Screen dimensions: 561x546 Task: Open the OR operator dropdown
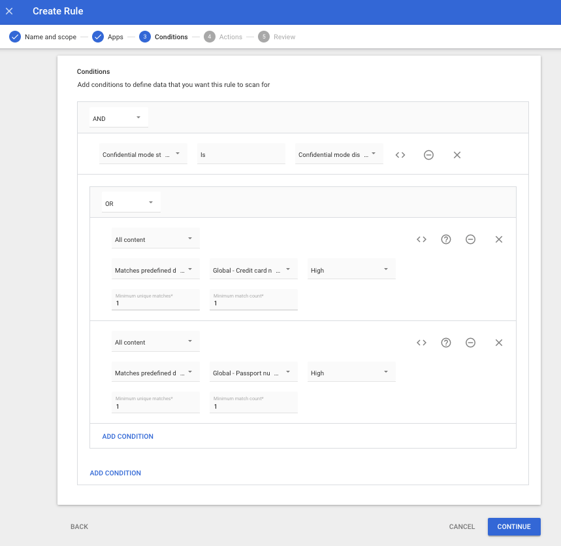tap(131, 203)
